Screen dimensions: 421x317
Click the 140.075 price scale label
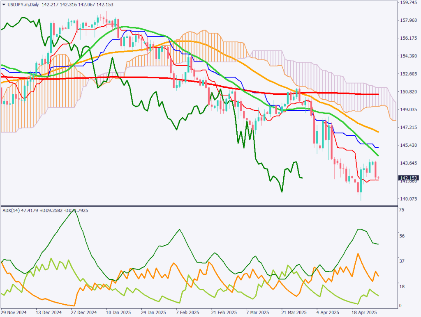click(408, 199)
